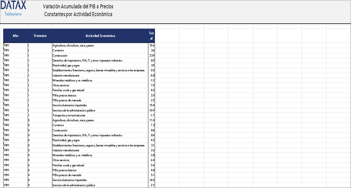This screenshot has height=188, width=351.
Task: Click a 1991 year cell in the first column
Action: pos(7,45)
